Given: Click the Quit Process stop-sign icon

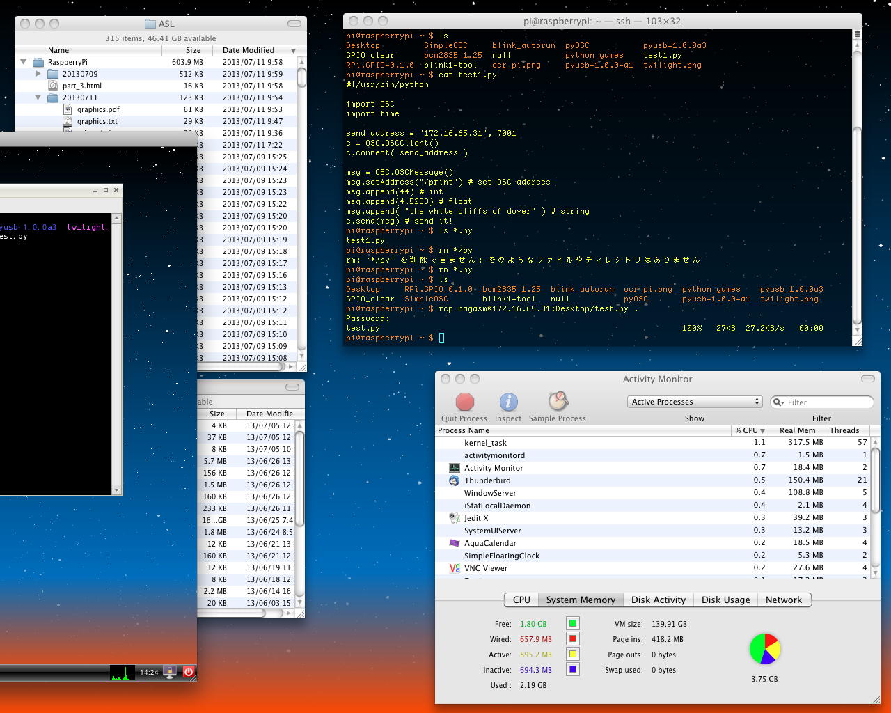Looking at the screenshot, I should pos(464,402).
